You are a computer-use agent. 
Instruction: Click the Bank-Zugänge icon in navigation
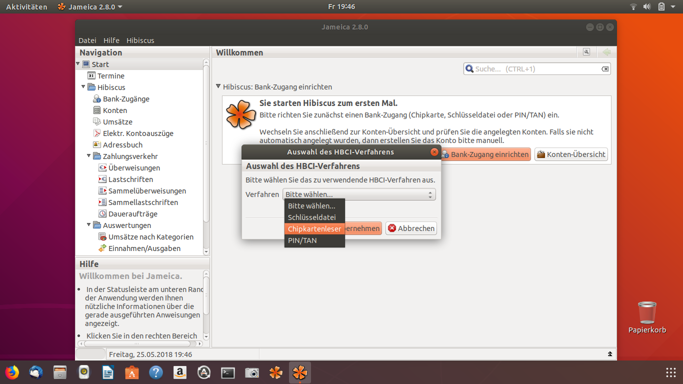click(97, 99)
